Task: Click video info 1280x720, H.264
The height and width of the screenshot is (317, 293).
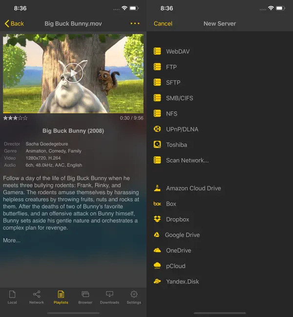Action: click(43, 158)
